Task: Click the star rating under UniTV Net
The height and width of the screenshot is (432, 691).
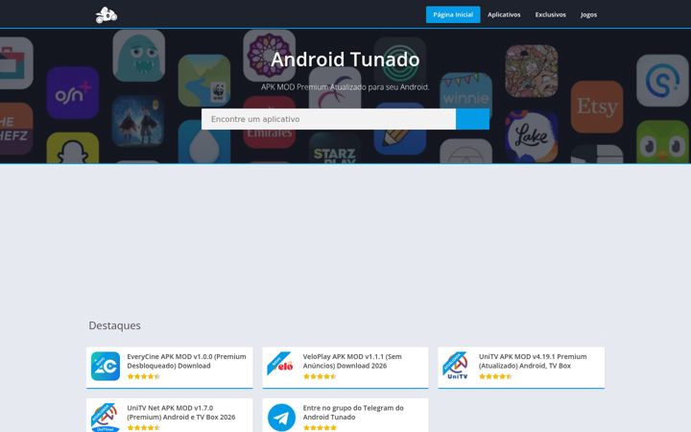Action: point(143,427)
